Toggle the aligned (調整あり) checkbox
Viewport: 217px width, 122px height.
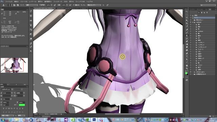(x=74, y=5)
